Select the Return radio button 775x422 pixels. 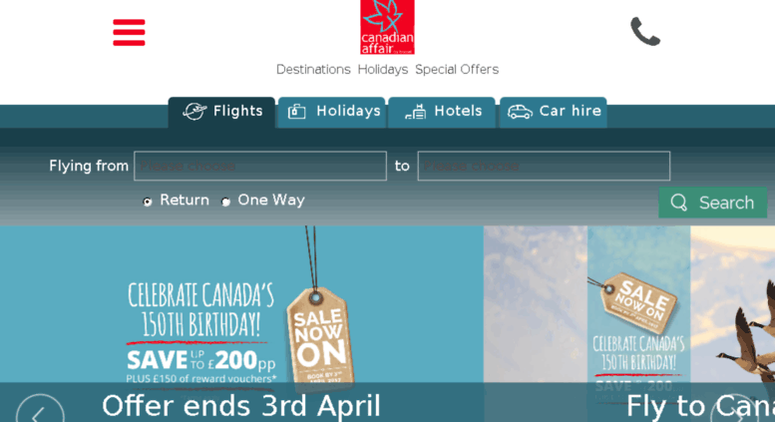tap(148, 202)
